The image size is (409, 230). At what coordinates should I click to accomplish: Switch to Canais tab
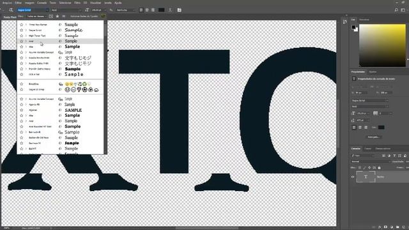point(368,149)
